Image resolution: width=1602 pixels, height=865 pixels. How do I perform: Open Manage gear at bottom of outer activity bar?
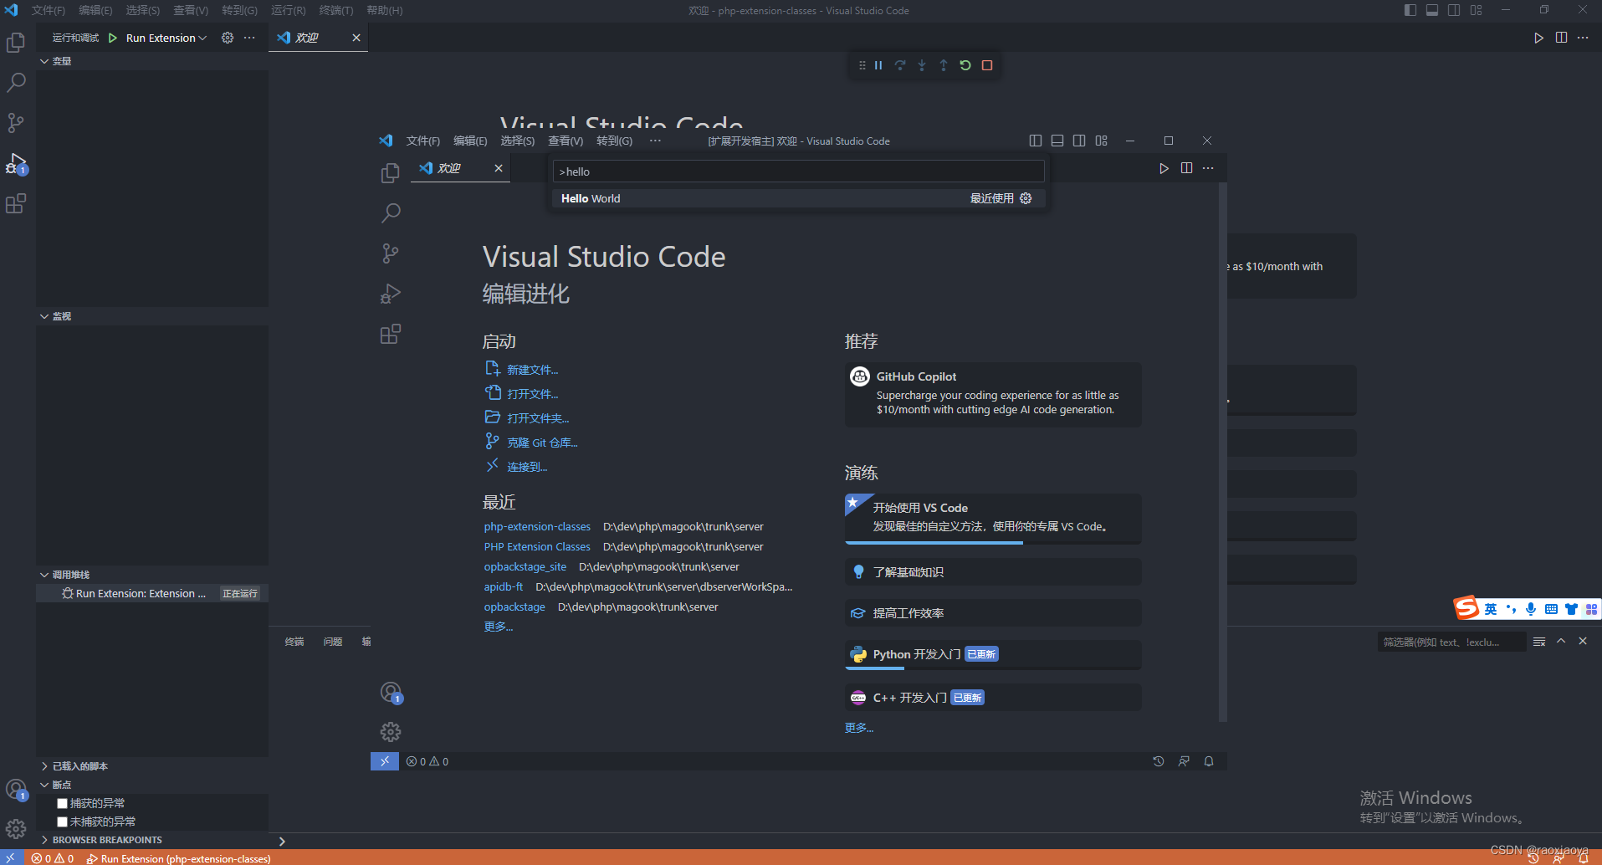pos(16,829)
